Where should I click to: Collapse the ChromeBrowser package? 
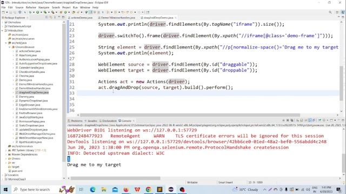pyautogui.click(x=10, y=47)
